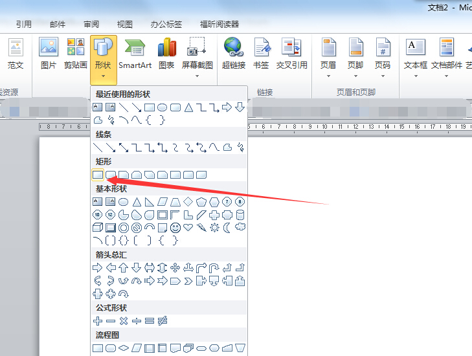Switch to the 视图 tab
This screenshot has width=472, height=356.
(124, 25)
